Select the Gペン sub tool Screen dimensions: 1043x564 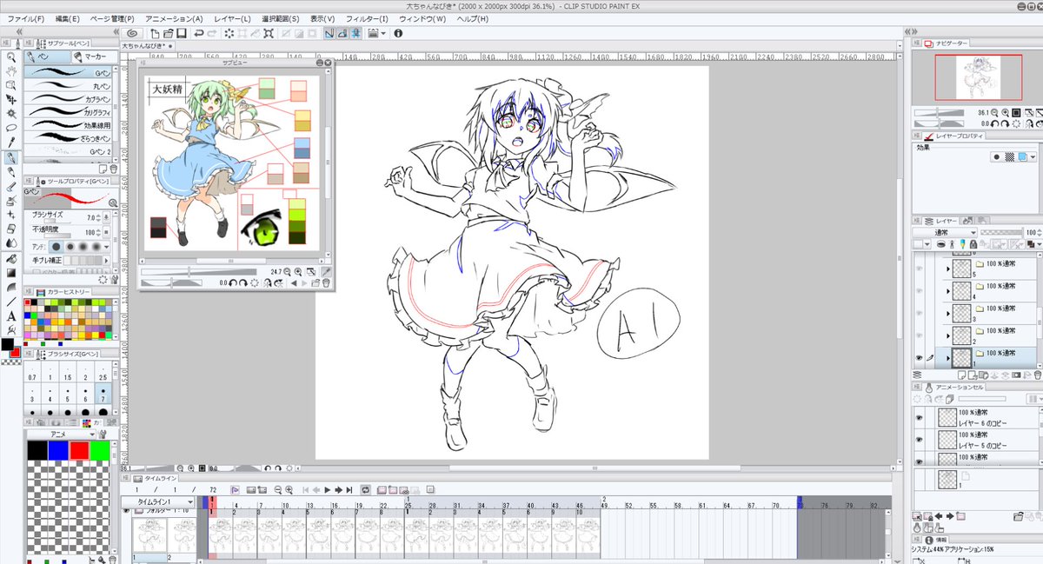(70, 74)
